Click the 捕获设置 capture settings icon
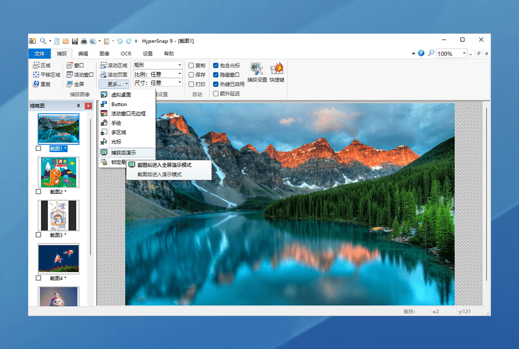This screenshot has height=349, width=519. coord(257,72)
